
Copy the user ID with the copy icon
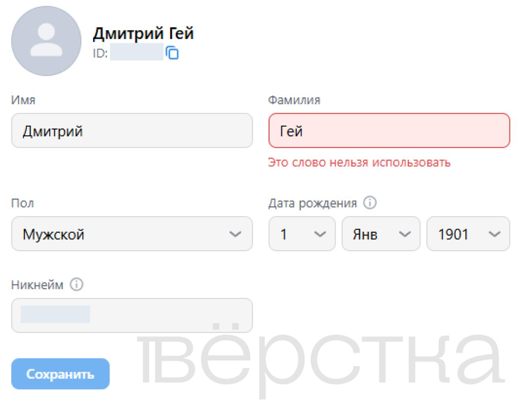pos(172,53)
